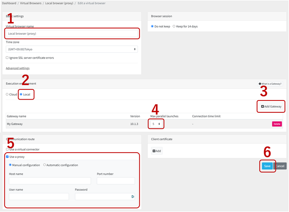Click the My Gateway name cell
The width and height of the screenshot is (289, 212).
pos(15,124)
